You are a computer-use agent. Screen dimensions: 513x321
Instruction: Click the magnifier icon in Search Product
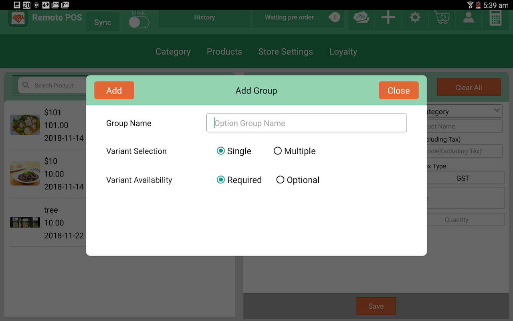26,85
